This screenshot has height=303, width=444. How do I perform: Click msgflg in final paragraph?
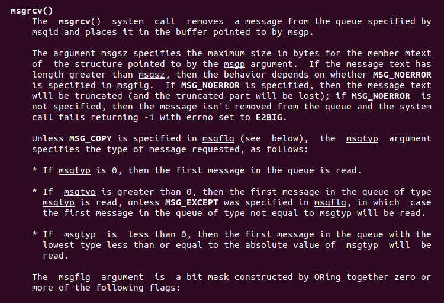pos(75,277)
